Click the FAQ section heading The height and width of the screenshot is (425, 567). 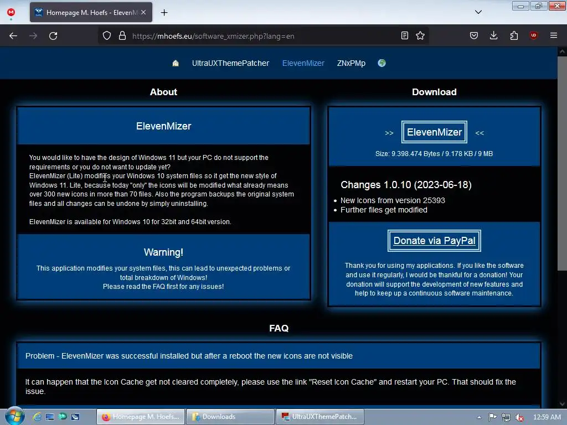[279, 328]
